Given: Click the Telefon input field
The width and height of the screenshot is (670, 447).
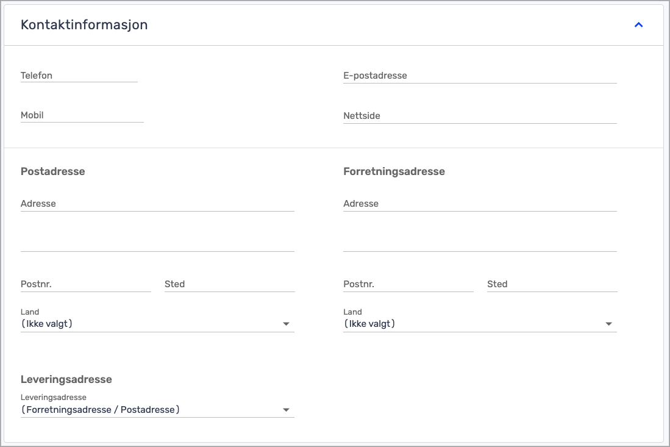Looking at the screenshot, I should click(x=79, y=76).
